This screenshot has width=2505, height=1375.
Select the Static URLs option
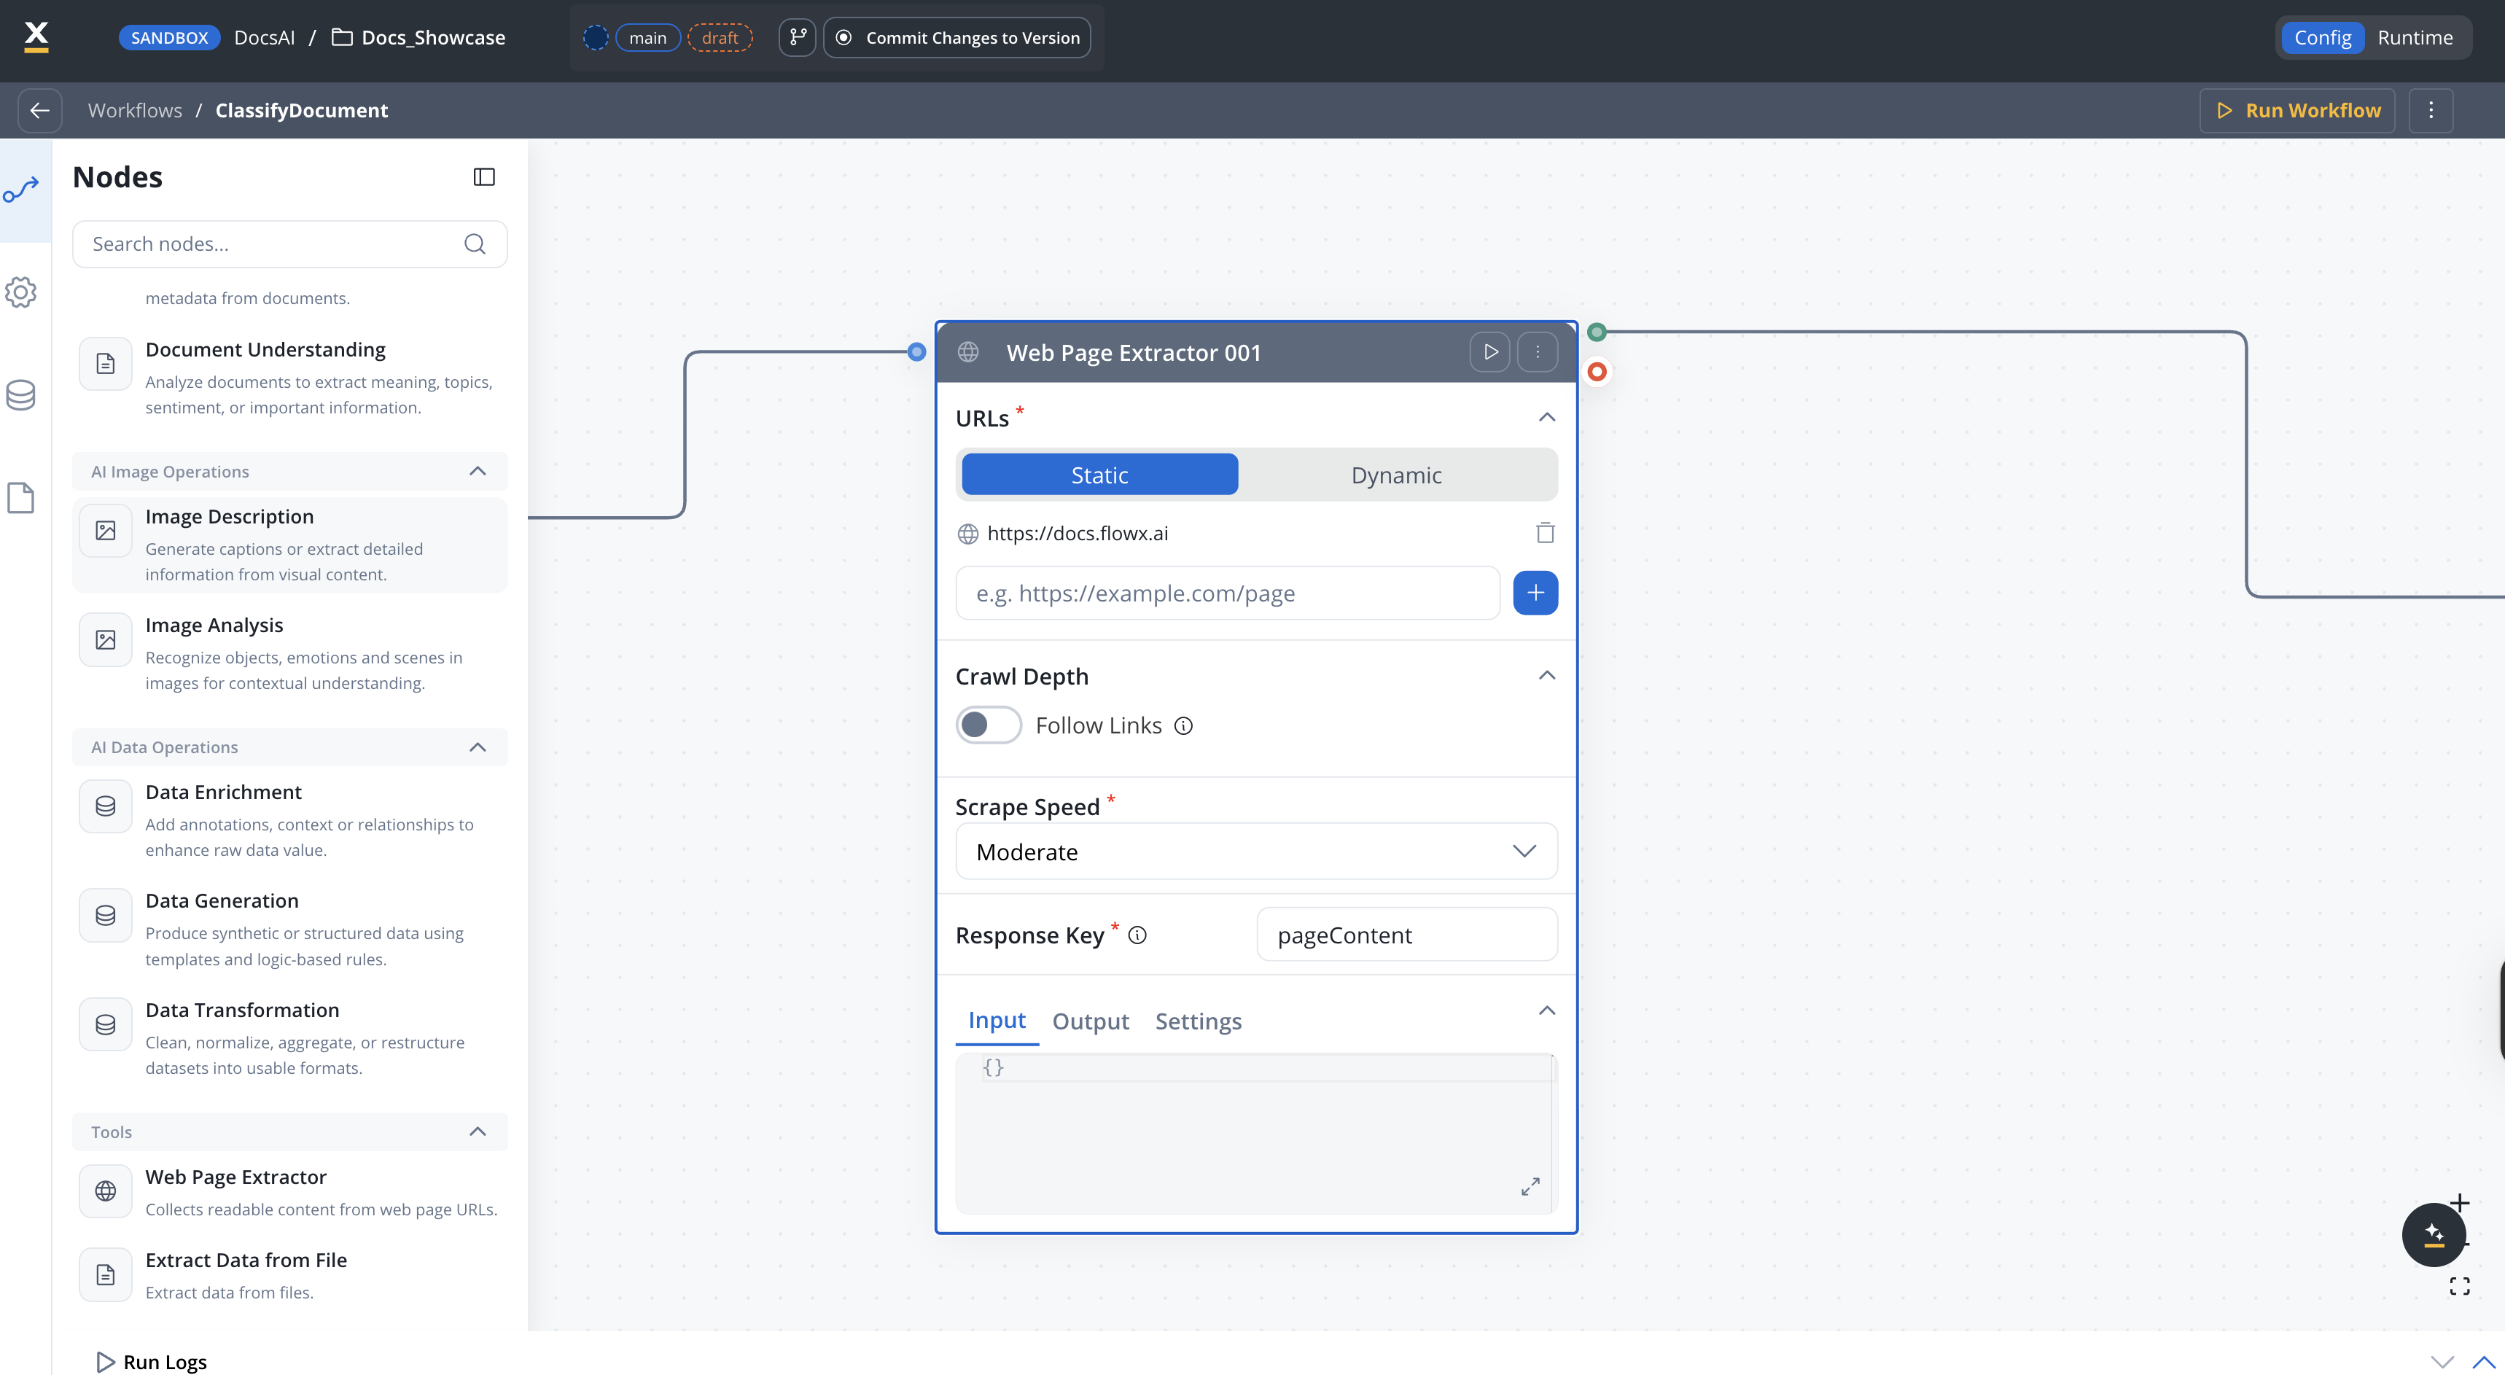pyautogui.click(x=1099, y=475)
